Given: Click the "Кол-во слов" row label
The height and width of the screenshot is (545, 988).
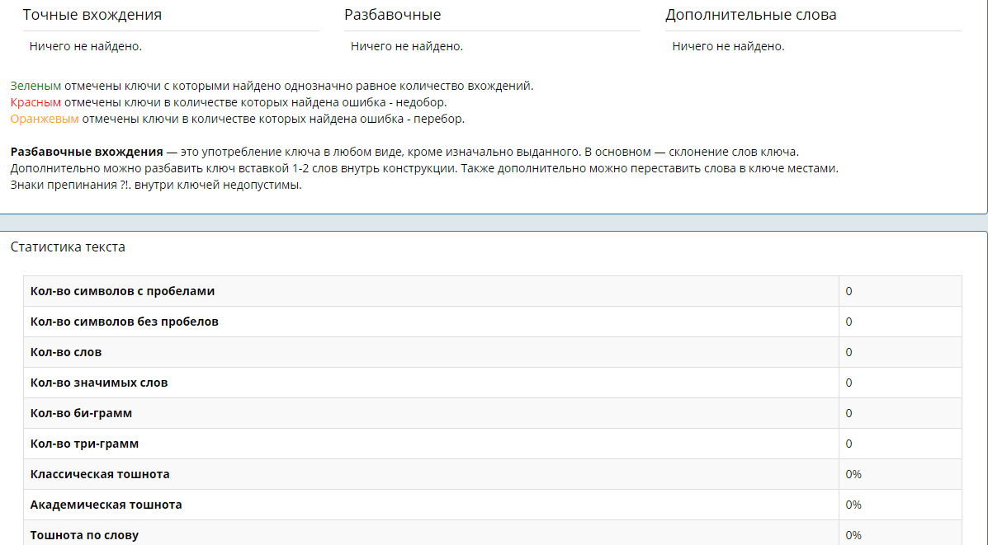Looking at the screenshot, I should tap(66, 352).
